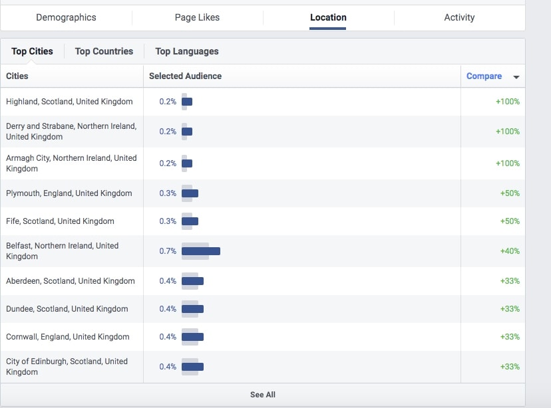Click the Highland, Scotland audience bar
The height and width of the screenshot is (408, 551).
pyautogui.click(x=187, y=102)
